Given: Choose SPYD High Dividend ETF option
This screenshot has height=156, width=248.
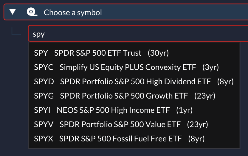Looking at the screenshot, I should tap(134, 82).
